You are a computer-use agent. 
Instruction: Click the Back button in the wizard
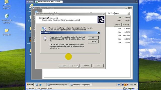point(64,65)
